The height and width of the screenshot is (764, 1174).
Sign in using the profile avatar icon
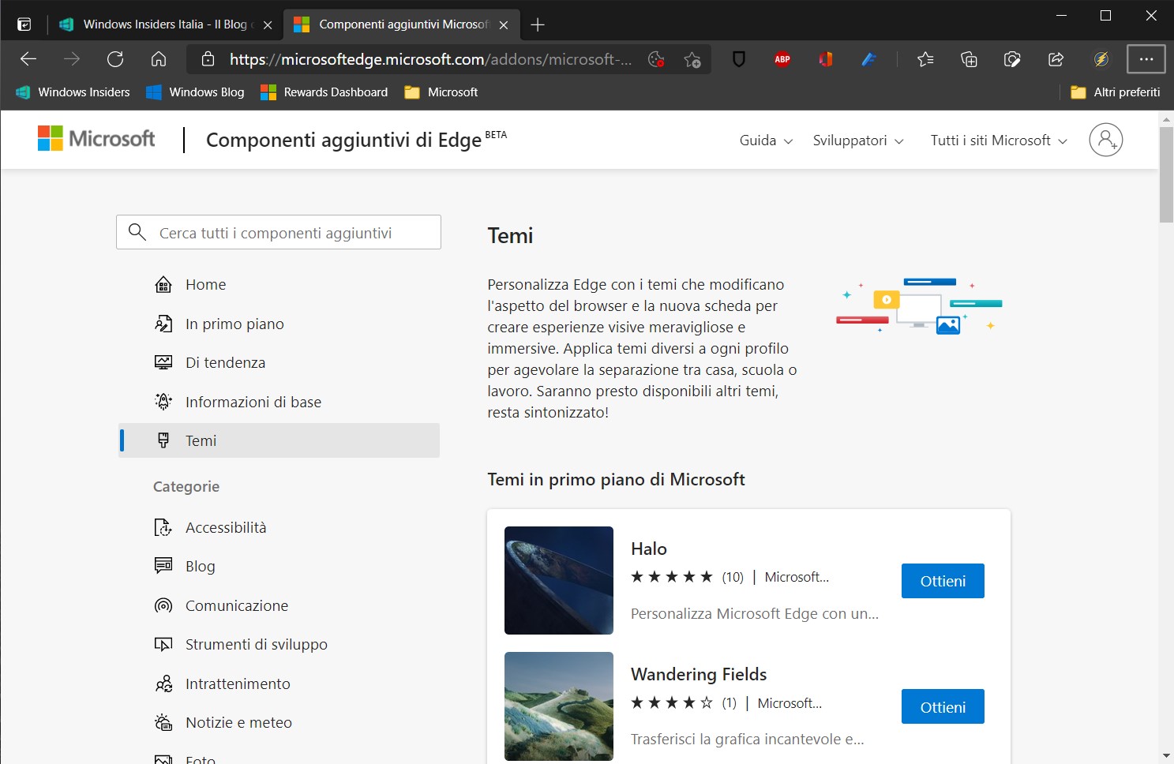(1106, 140)
